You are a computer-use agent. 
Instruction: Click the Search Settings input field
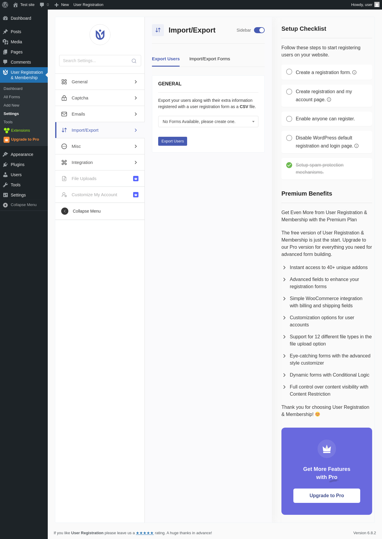pyautogui.click(x=100, y=61)
